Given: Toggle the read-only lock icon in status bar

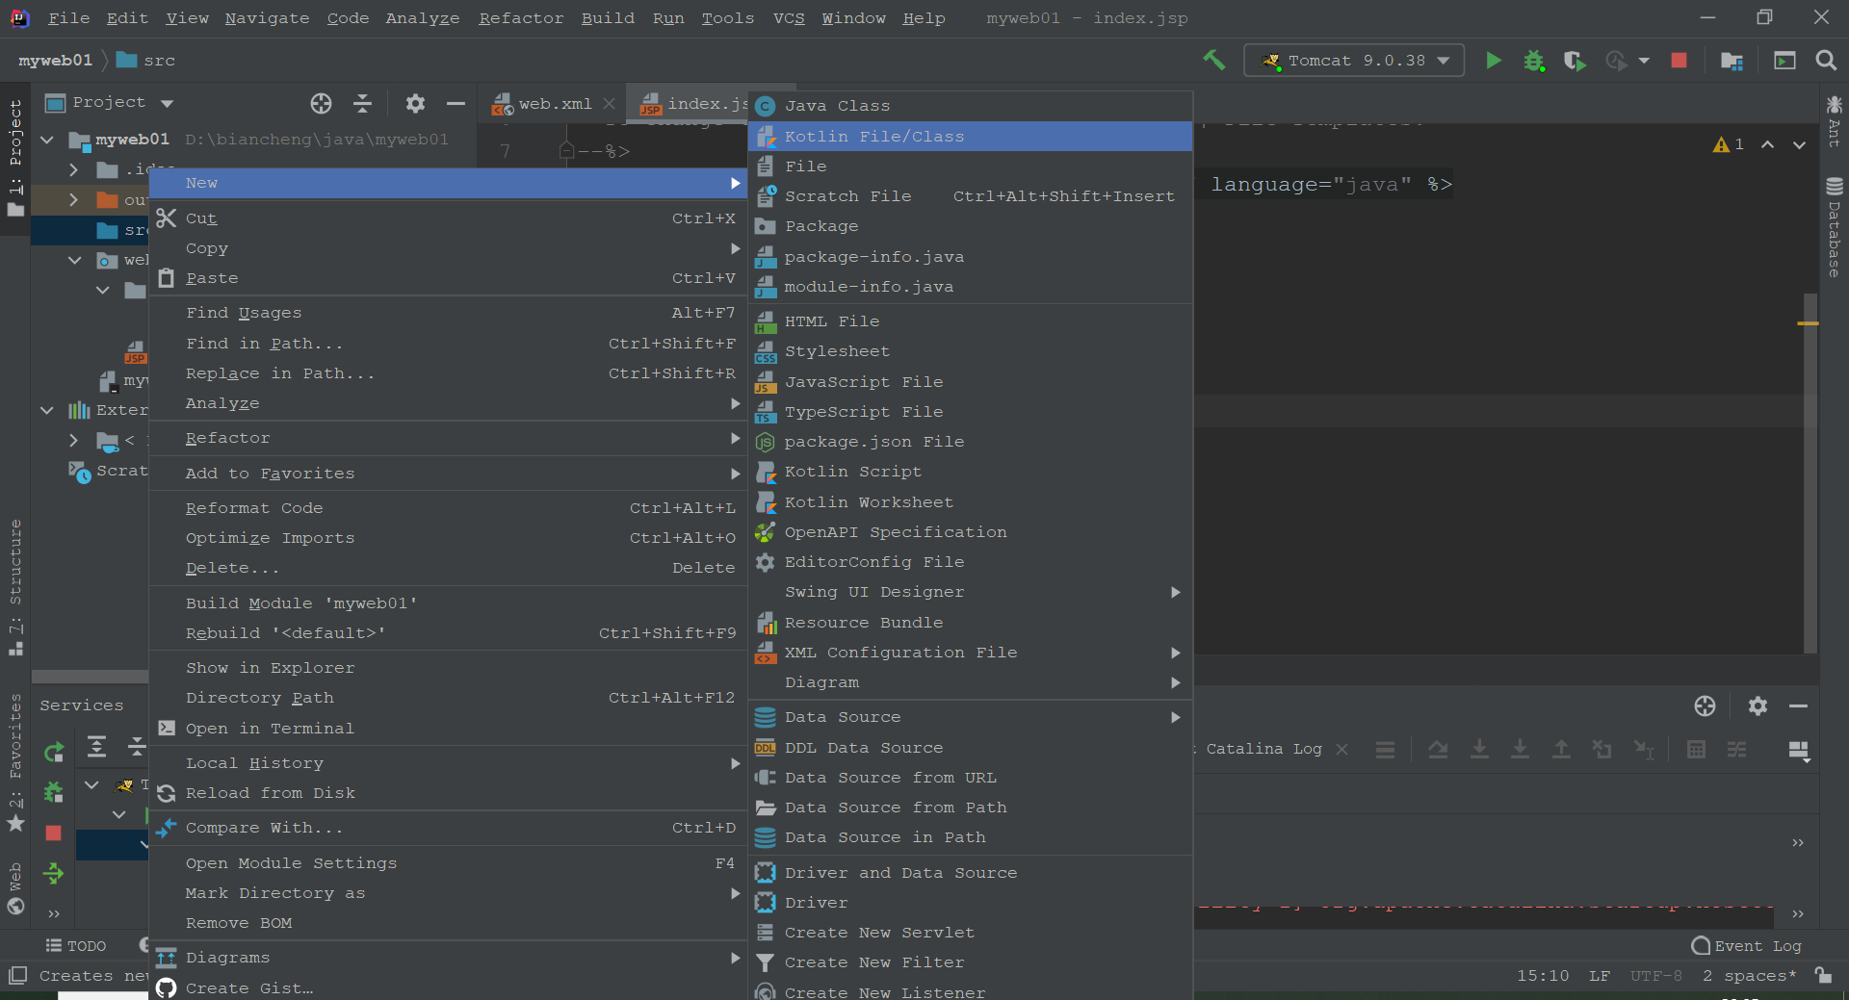Looking at the screenshot, I should pyautogui.click(x=1823, y=975).
